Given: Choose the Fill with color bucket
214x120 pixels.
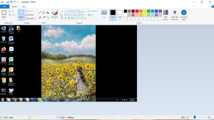Looking at the screenshot, I should click(44, 13).
